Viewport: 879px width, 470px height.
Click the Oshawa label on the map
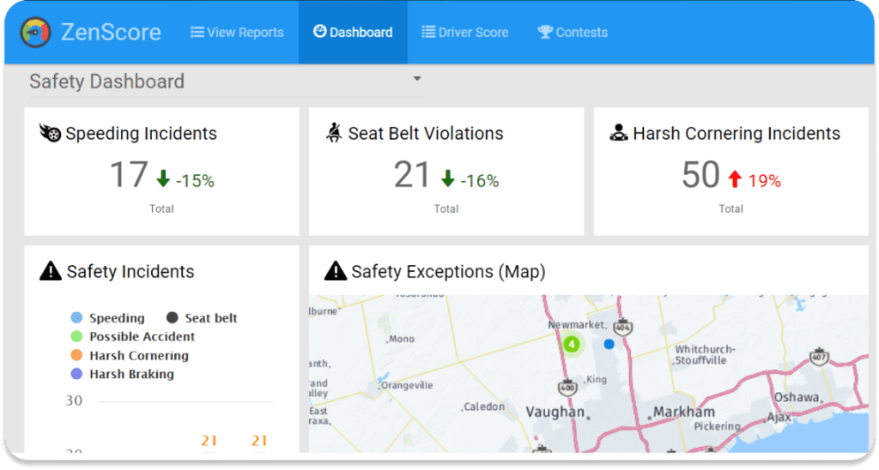[x=797, y=397]
